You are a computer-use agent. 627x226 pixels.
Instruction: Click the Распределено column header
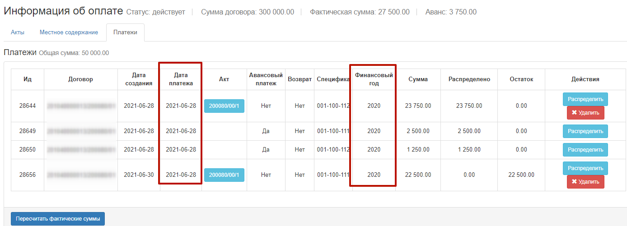[469, 79]
